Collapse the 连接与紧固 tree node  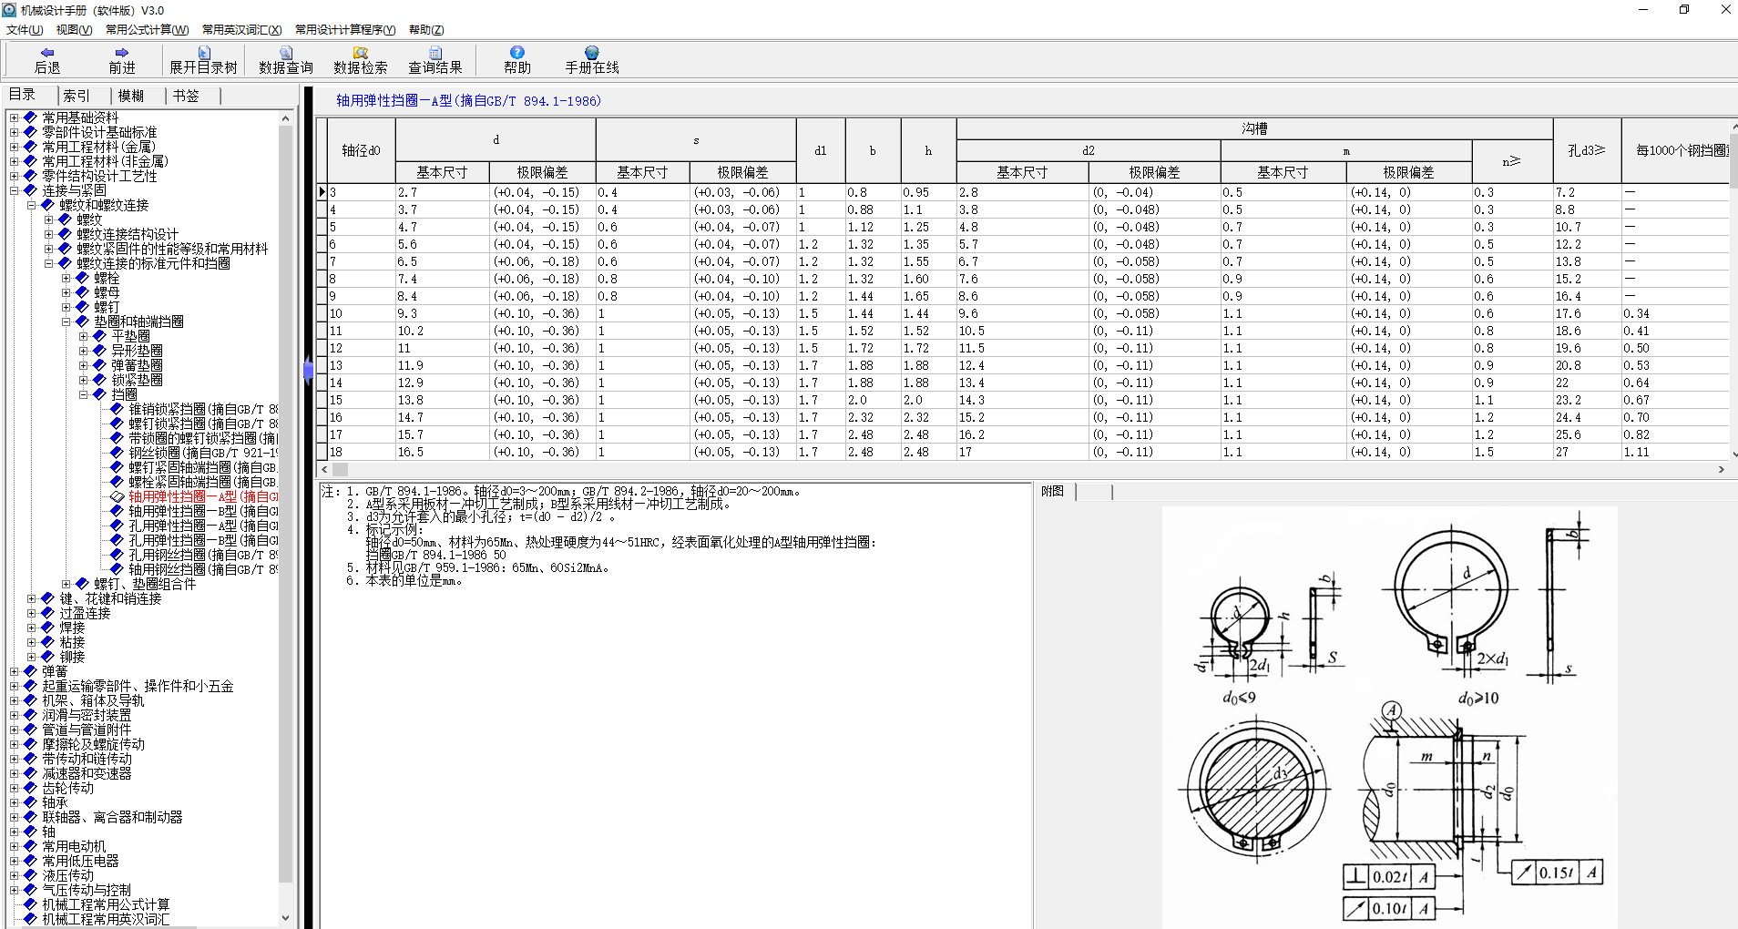coord(14,190)
